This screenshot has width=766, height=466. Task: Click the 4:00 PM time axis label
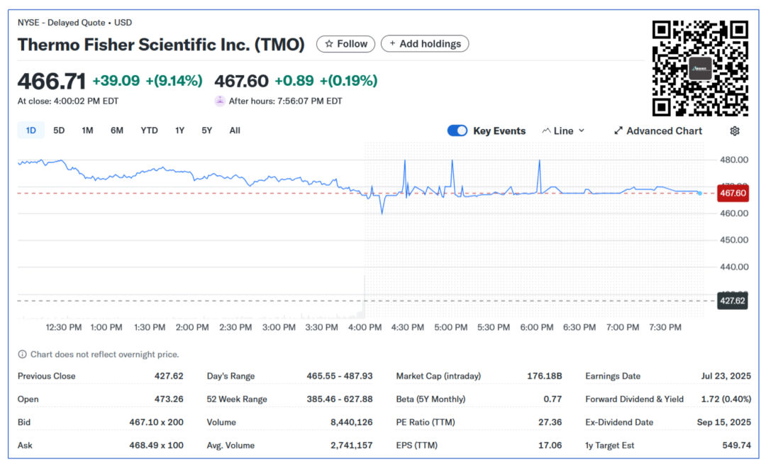[x=365, y=327]
